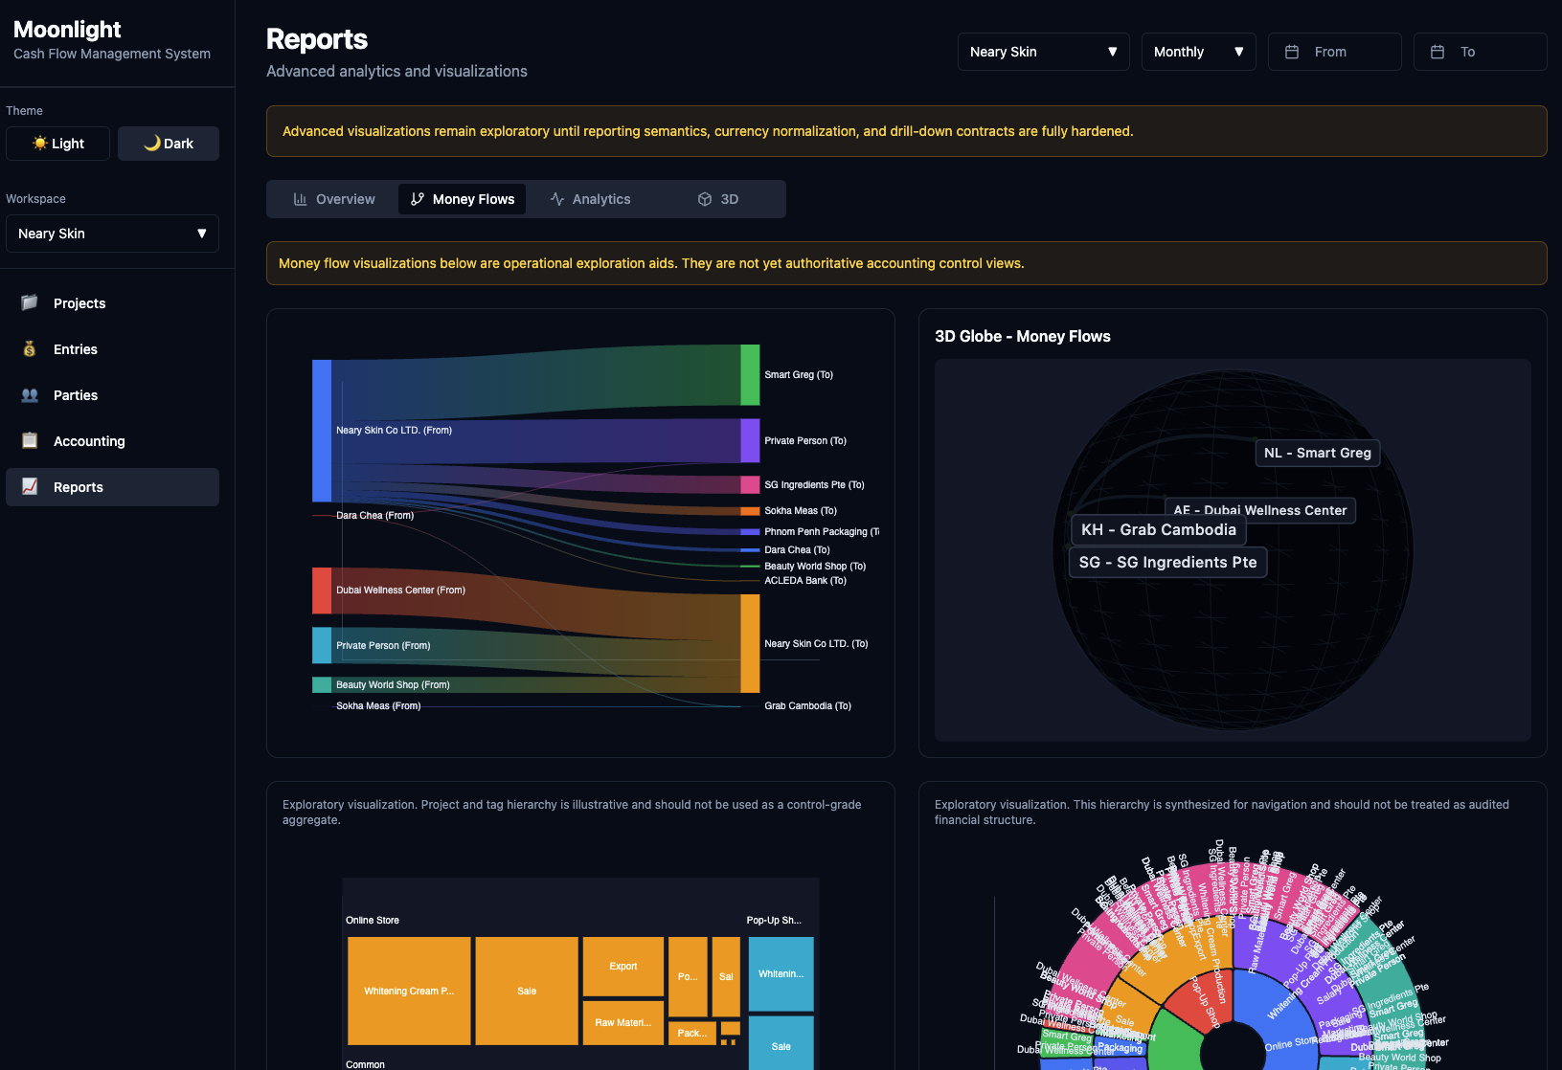The image size is (1562, 1070).
Task: Switch to the 3D tab
Action: pyautogui.click(x=718, y=199)
